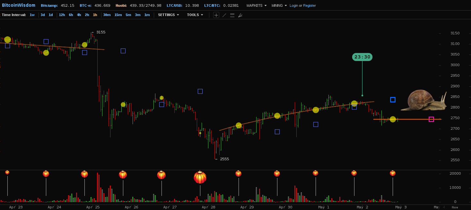Click the bold blue square beside snail
Viewport: 471px width, 210px height.
point(393,100)
